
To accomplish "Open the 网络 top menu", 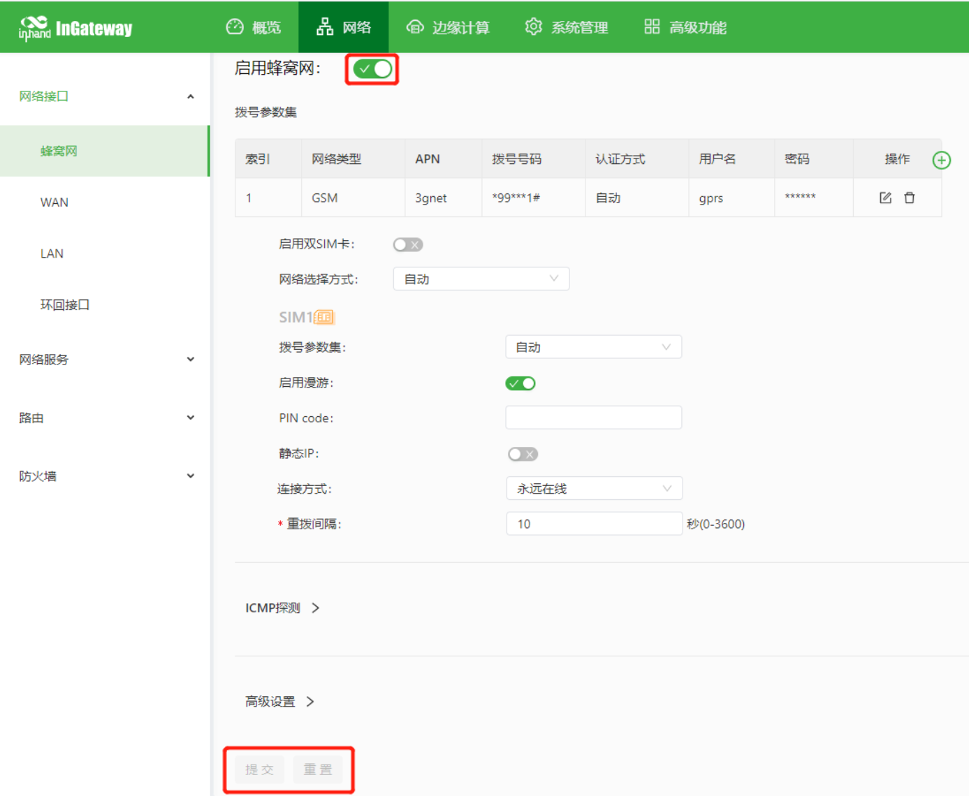I will pyautogui.click(x=343, y=27).
